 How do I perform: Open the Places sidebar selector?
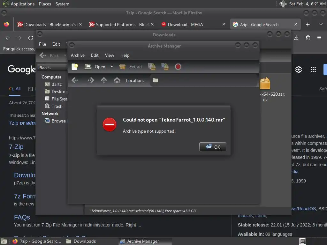[52, 68]
